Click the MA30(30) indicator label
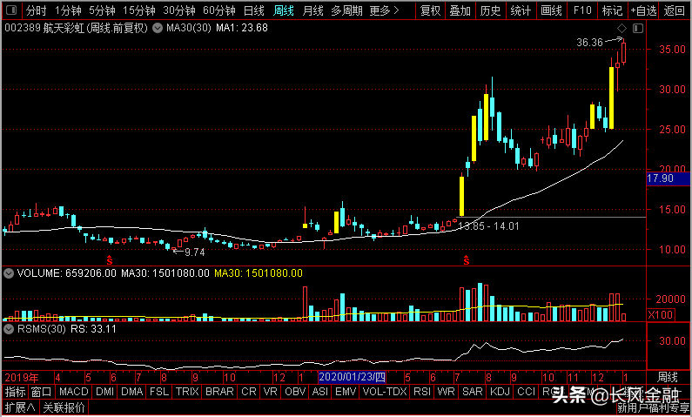 tap(189, 28)
